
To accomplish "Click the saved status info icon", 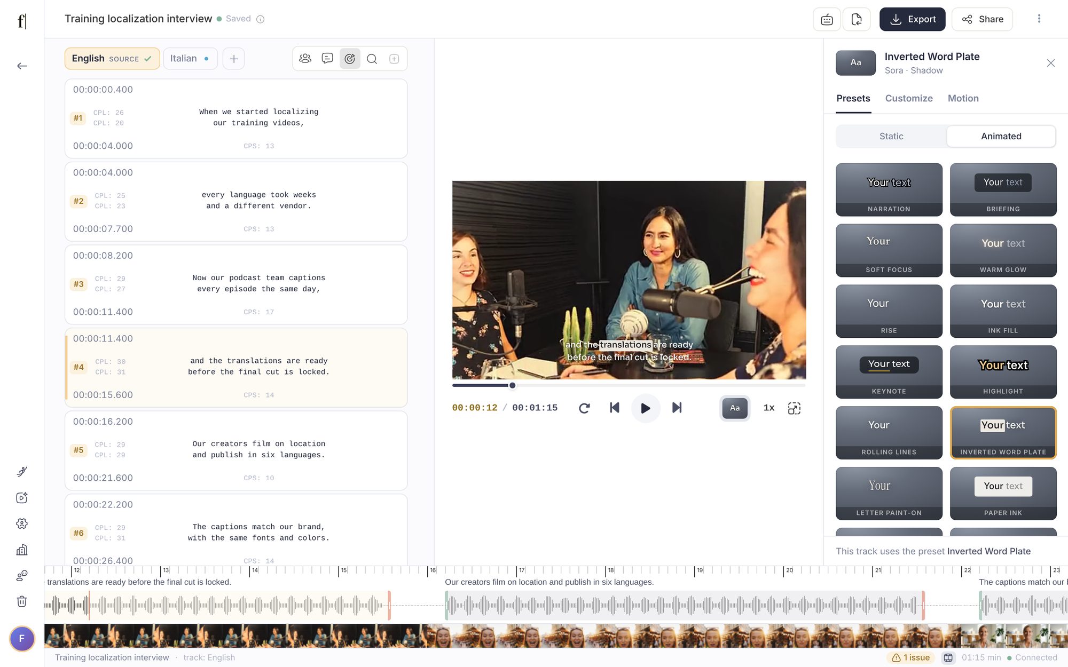I will pyautogui.click(x=260, y=19).
